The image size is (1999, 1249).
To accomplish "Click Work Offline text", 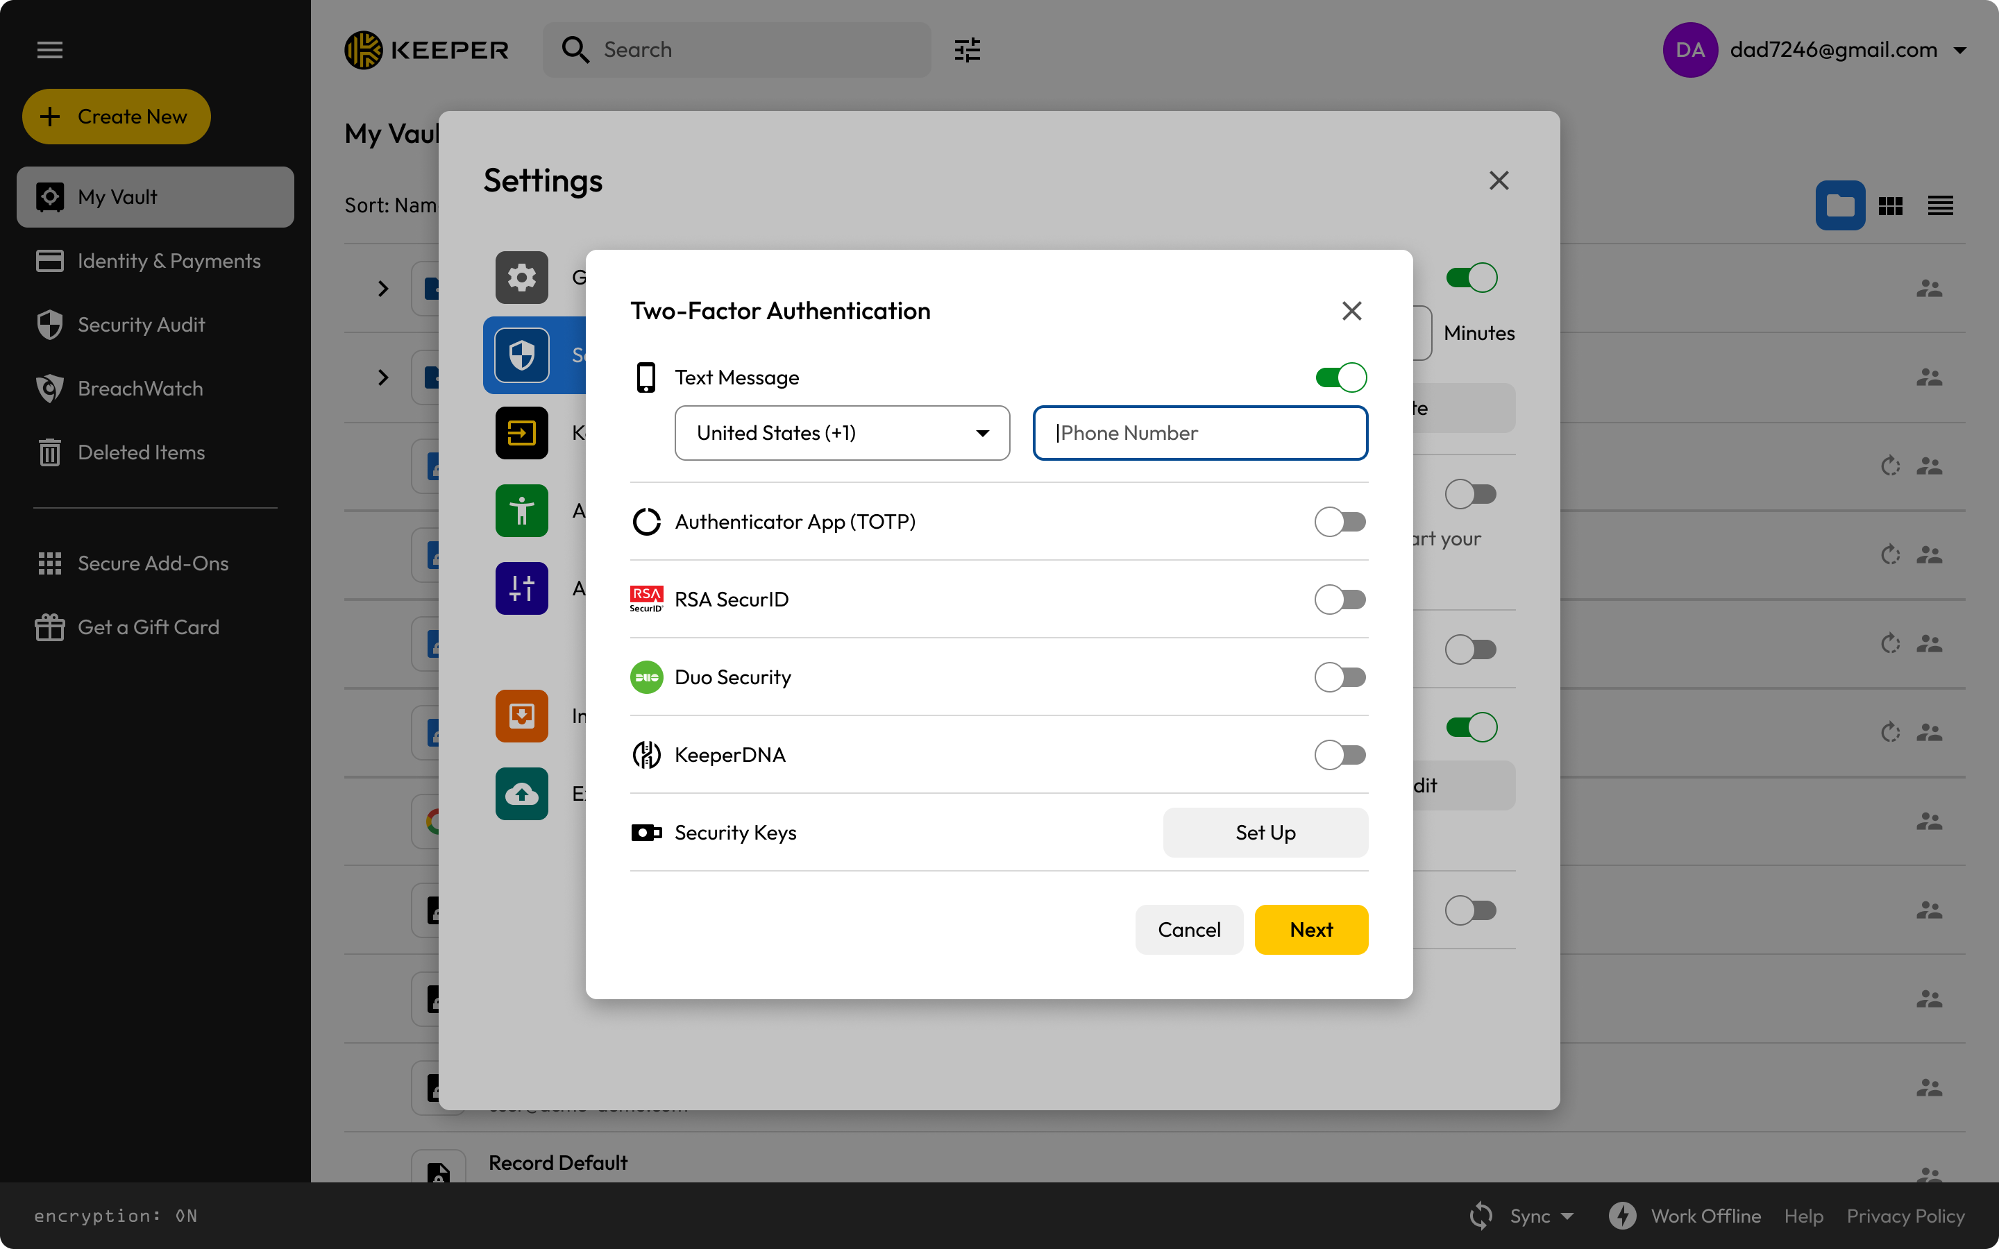I will 1706,1216.
